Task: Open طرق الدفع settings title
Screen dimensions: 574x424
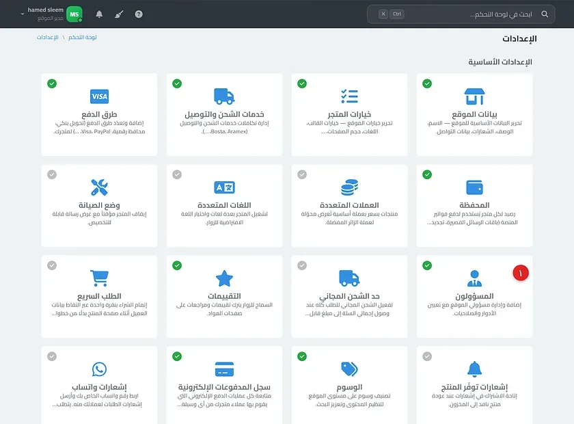Action: (99, 114)
